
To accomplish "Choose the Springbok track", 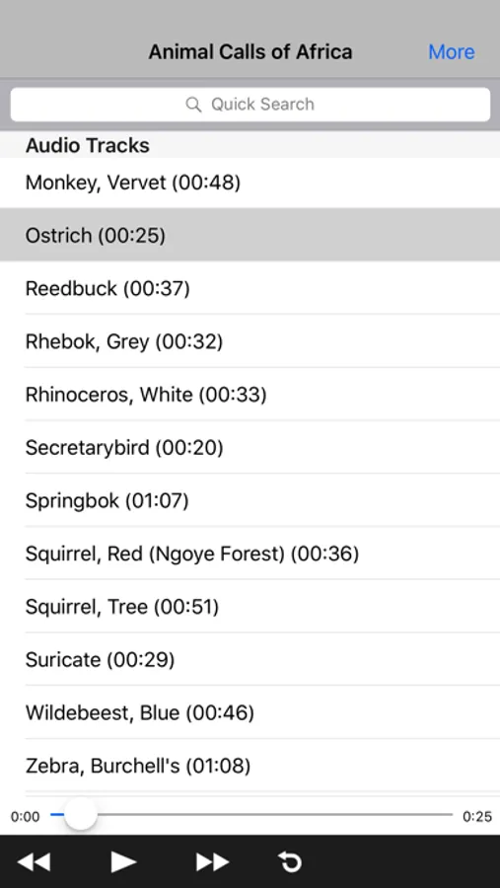I will [250, 500].
